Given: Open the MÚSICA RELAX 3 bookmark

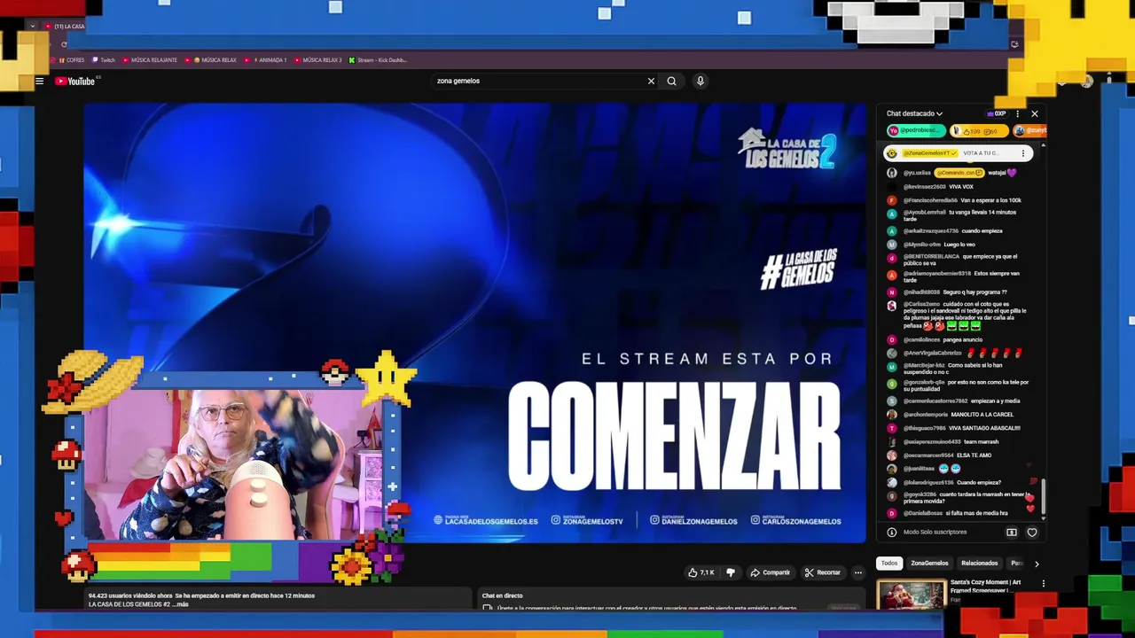Looking at the screenshot, I should pyautogui.click(x=318, y=60).
